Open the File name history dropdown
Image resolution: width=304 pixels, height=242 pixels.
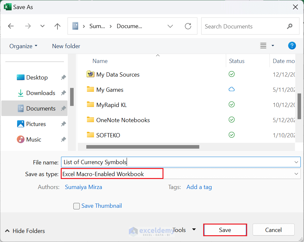pos(296,162)
